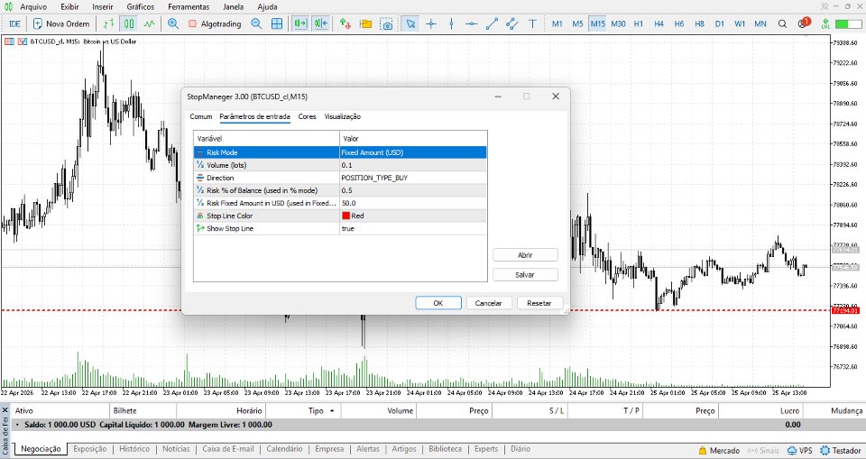Click the Red stop line color swatch
This screenshot has width=866, height=459.
coord(346,216)
